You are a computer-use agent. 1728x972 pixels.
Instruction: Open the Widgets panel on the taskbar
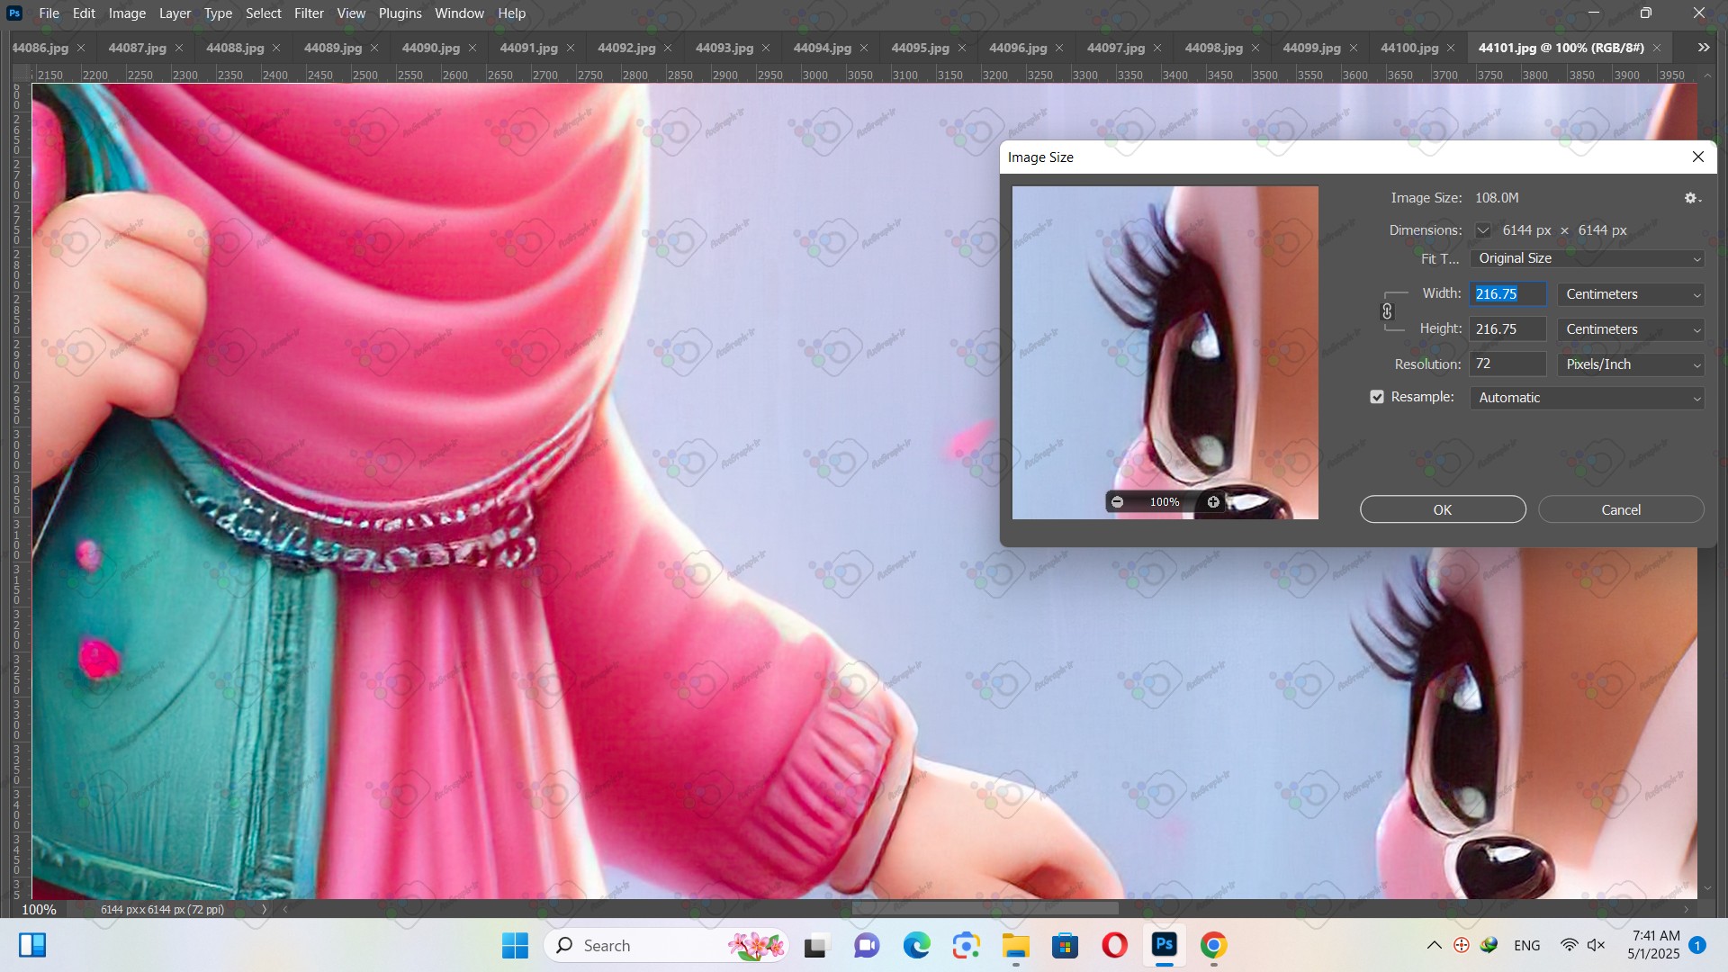(x=32, y=945)
